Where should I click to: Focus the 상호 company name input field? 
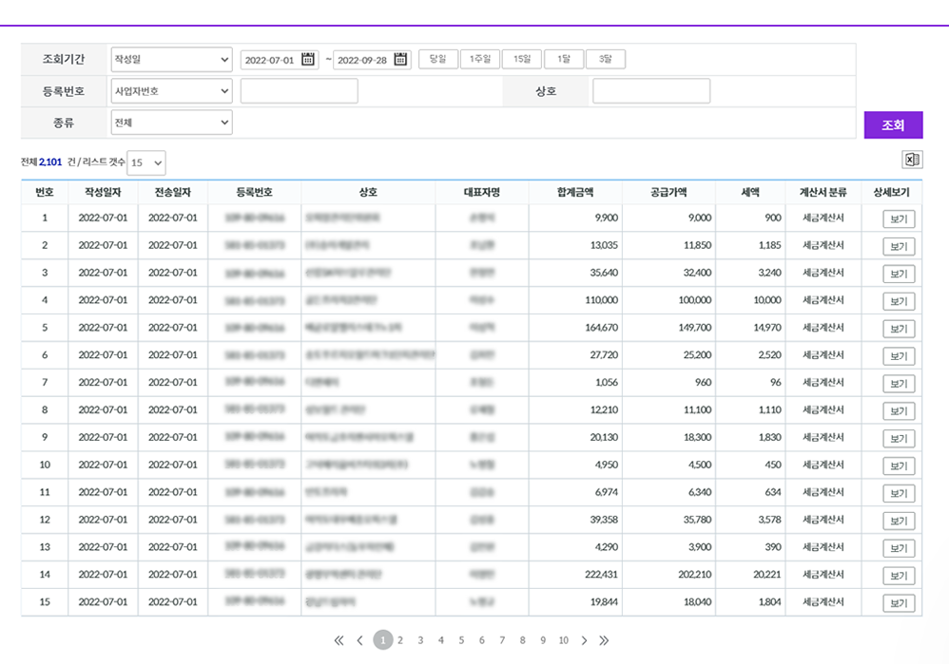point(650,91)
